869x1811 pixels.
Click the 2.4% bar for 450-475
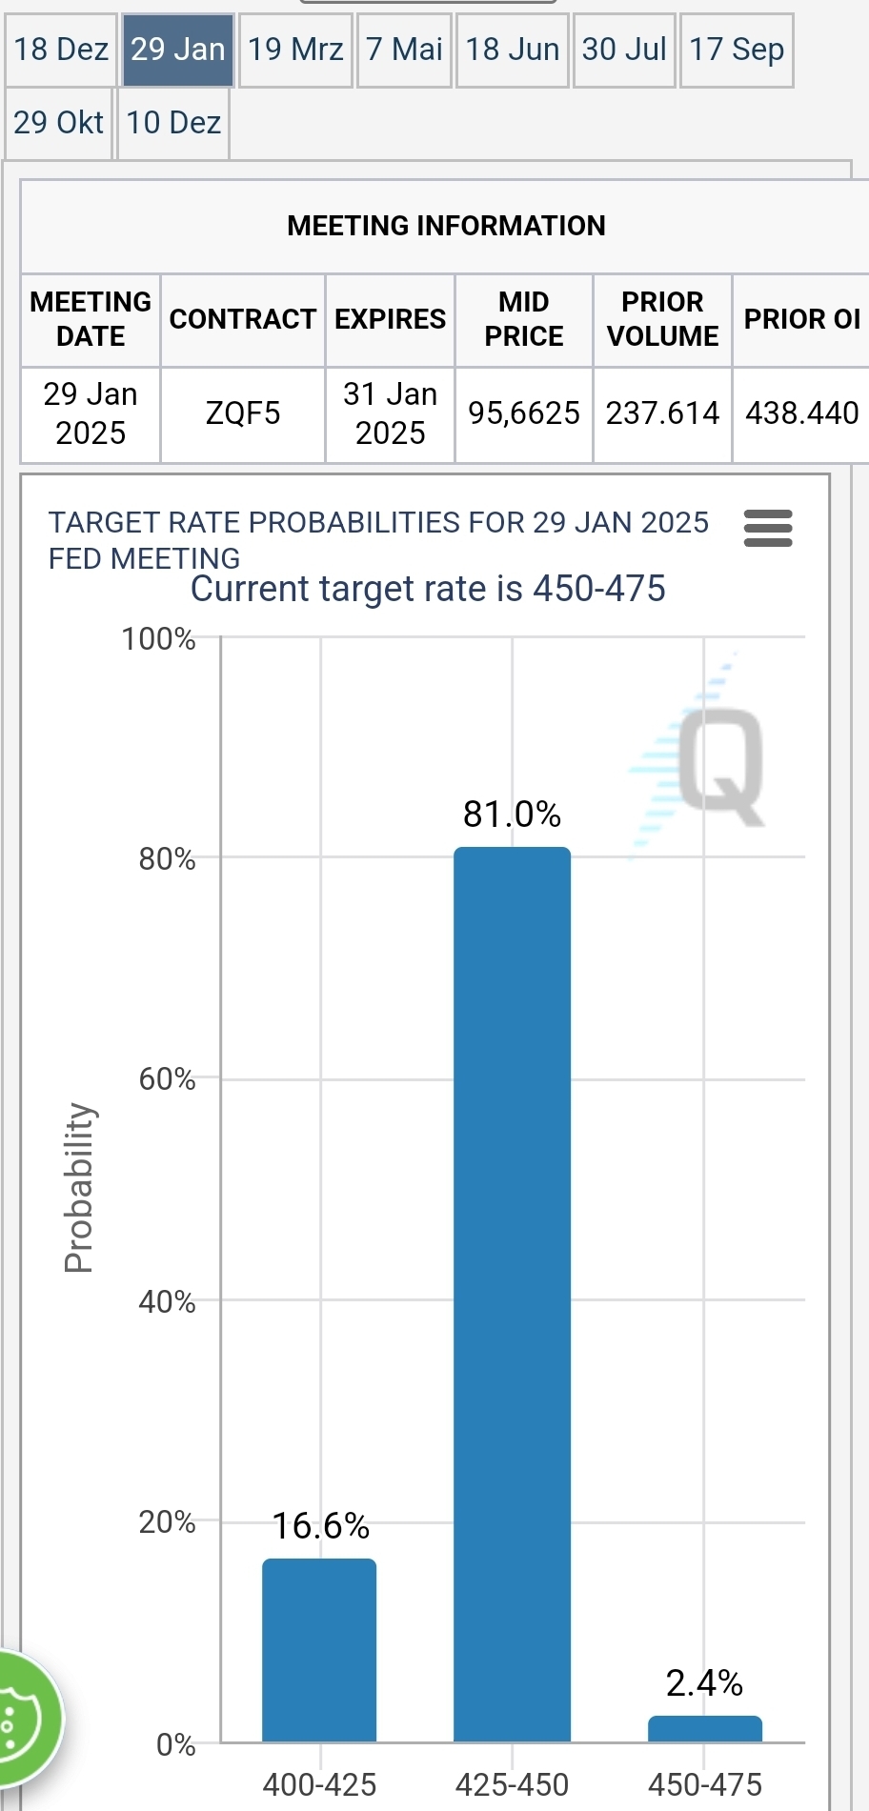point(705,1728)
